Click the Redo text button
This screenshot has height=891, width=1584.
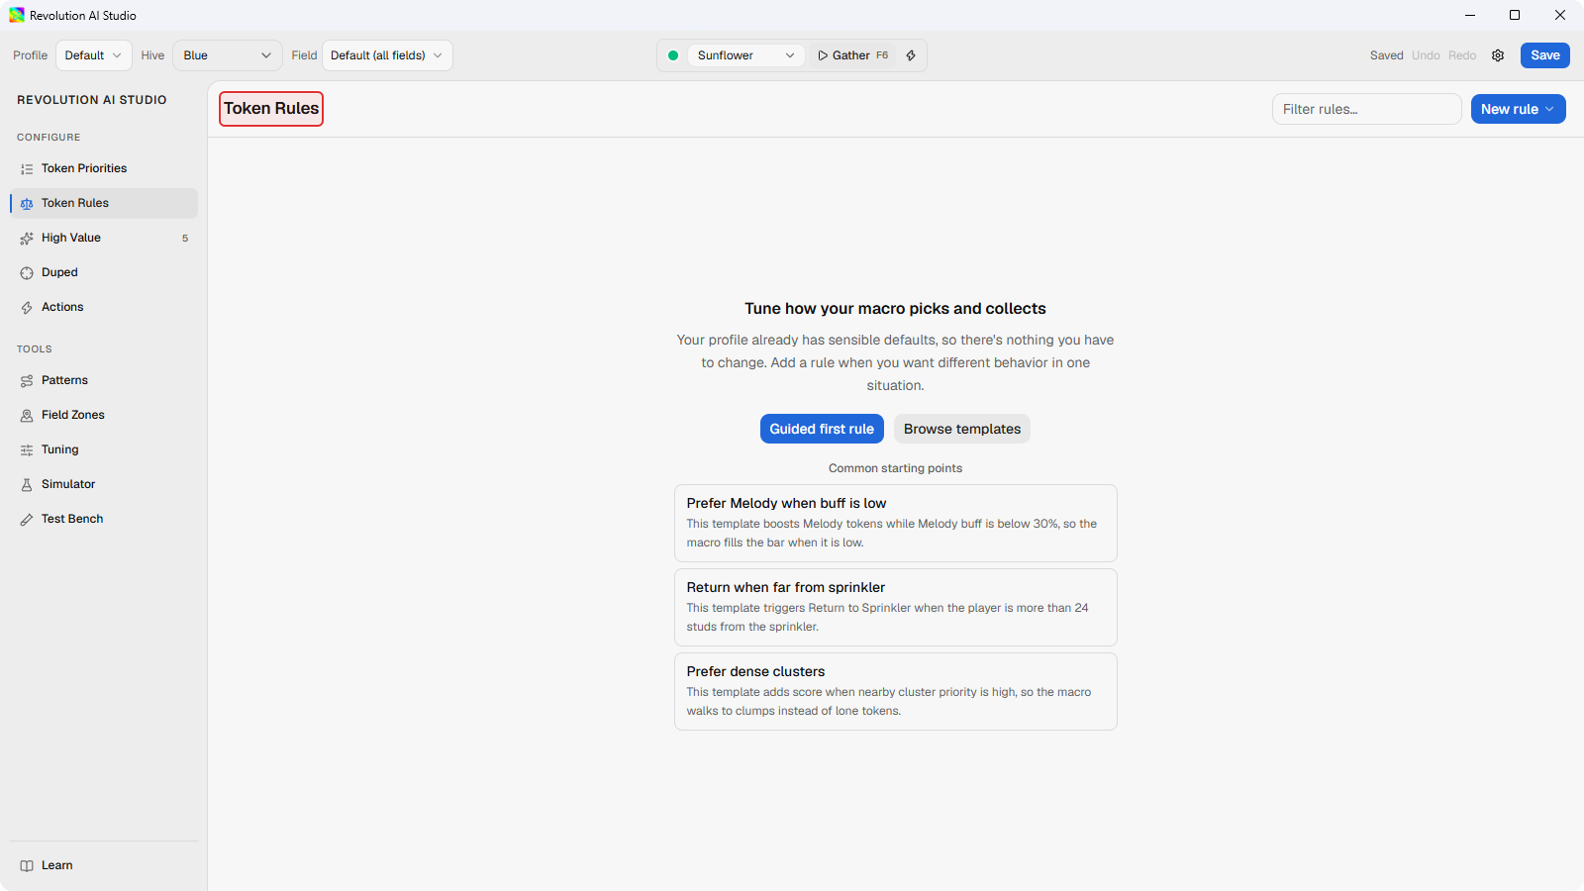coord(1462,55)
